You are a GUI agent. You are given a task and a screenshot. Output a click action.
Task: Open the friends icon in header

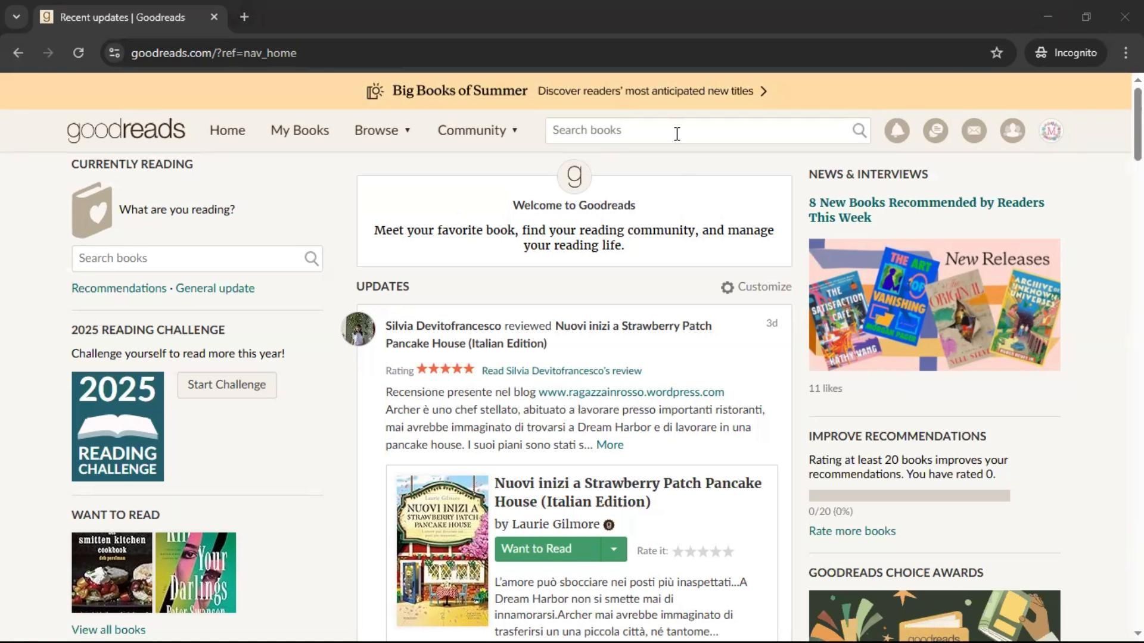(x=1012, y=130)
